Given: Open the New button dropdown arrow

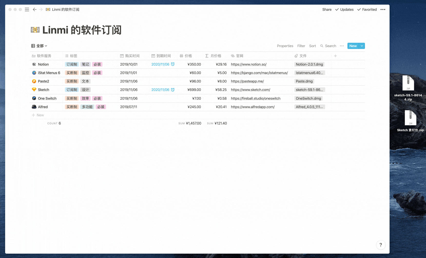Looking at the screenshot, I should click(x=362, y=46).
